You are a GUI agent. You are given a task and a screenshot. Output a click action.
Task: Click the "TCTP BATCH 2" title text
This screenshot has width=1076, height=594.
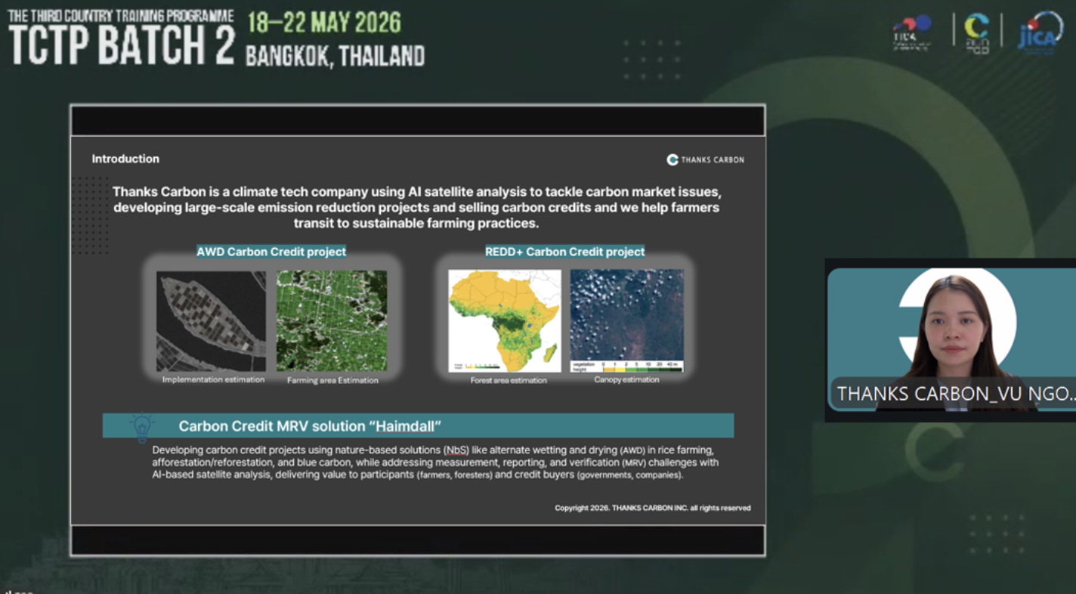coord(122,47)
